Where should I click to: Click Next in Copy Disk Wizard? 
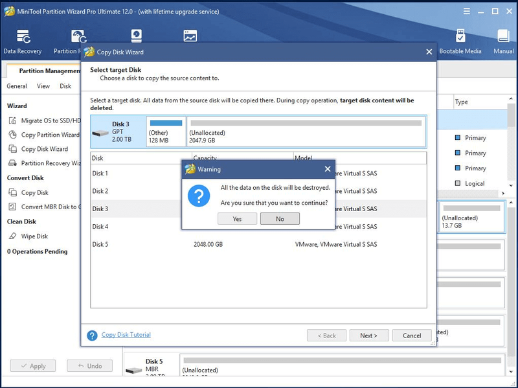tap(369, 336)
